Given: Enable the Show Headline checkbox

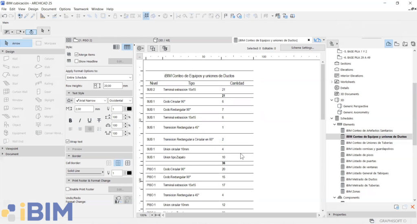Looking at the screenshot, I should tap(77, 61).
